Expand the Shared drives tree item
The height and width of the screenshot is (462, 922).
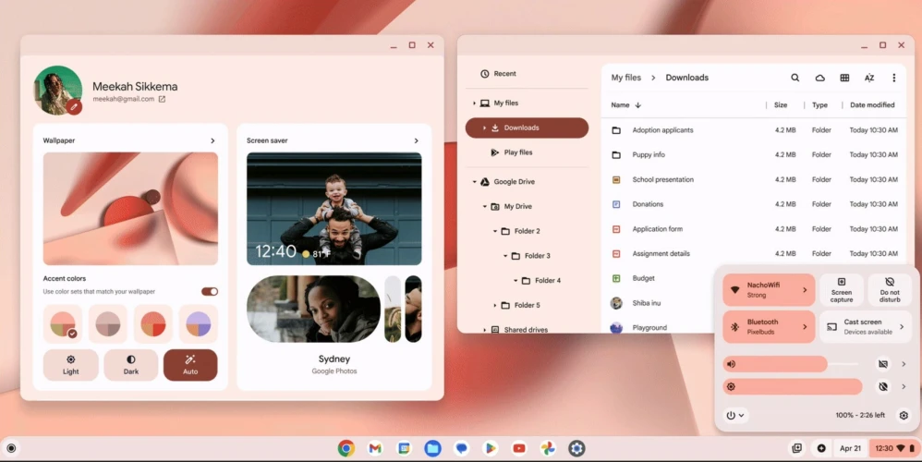point(485,330)
